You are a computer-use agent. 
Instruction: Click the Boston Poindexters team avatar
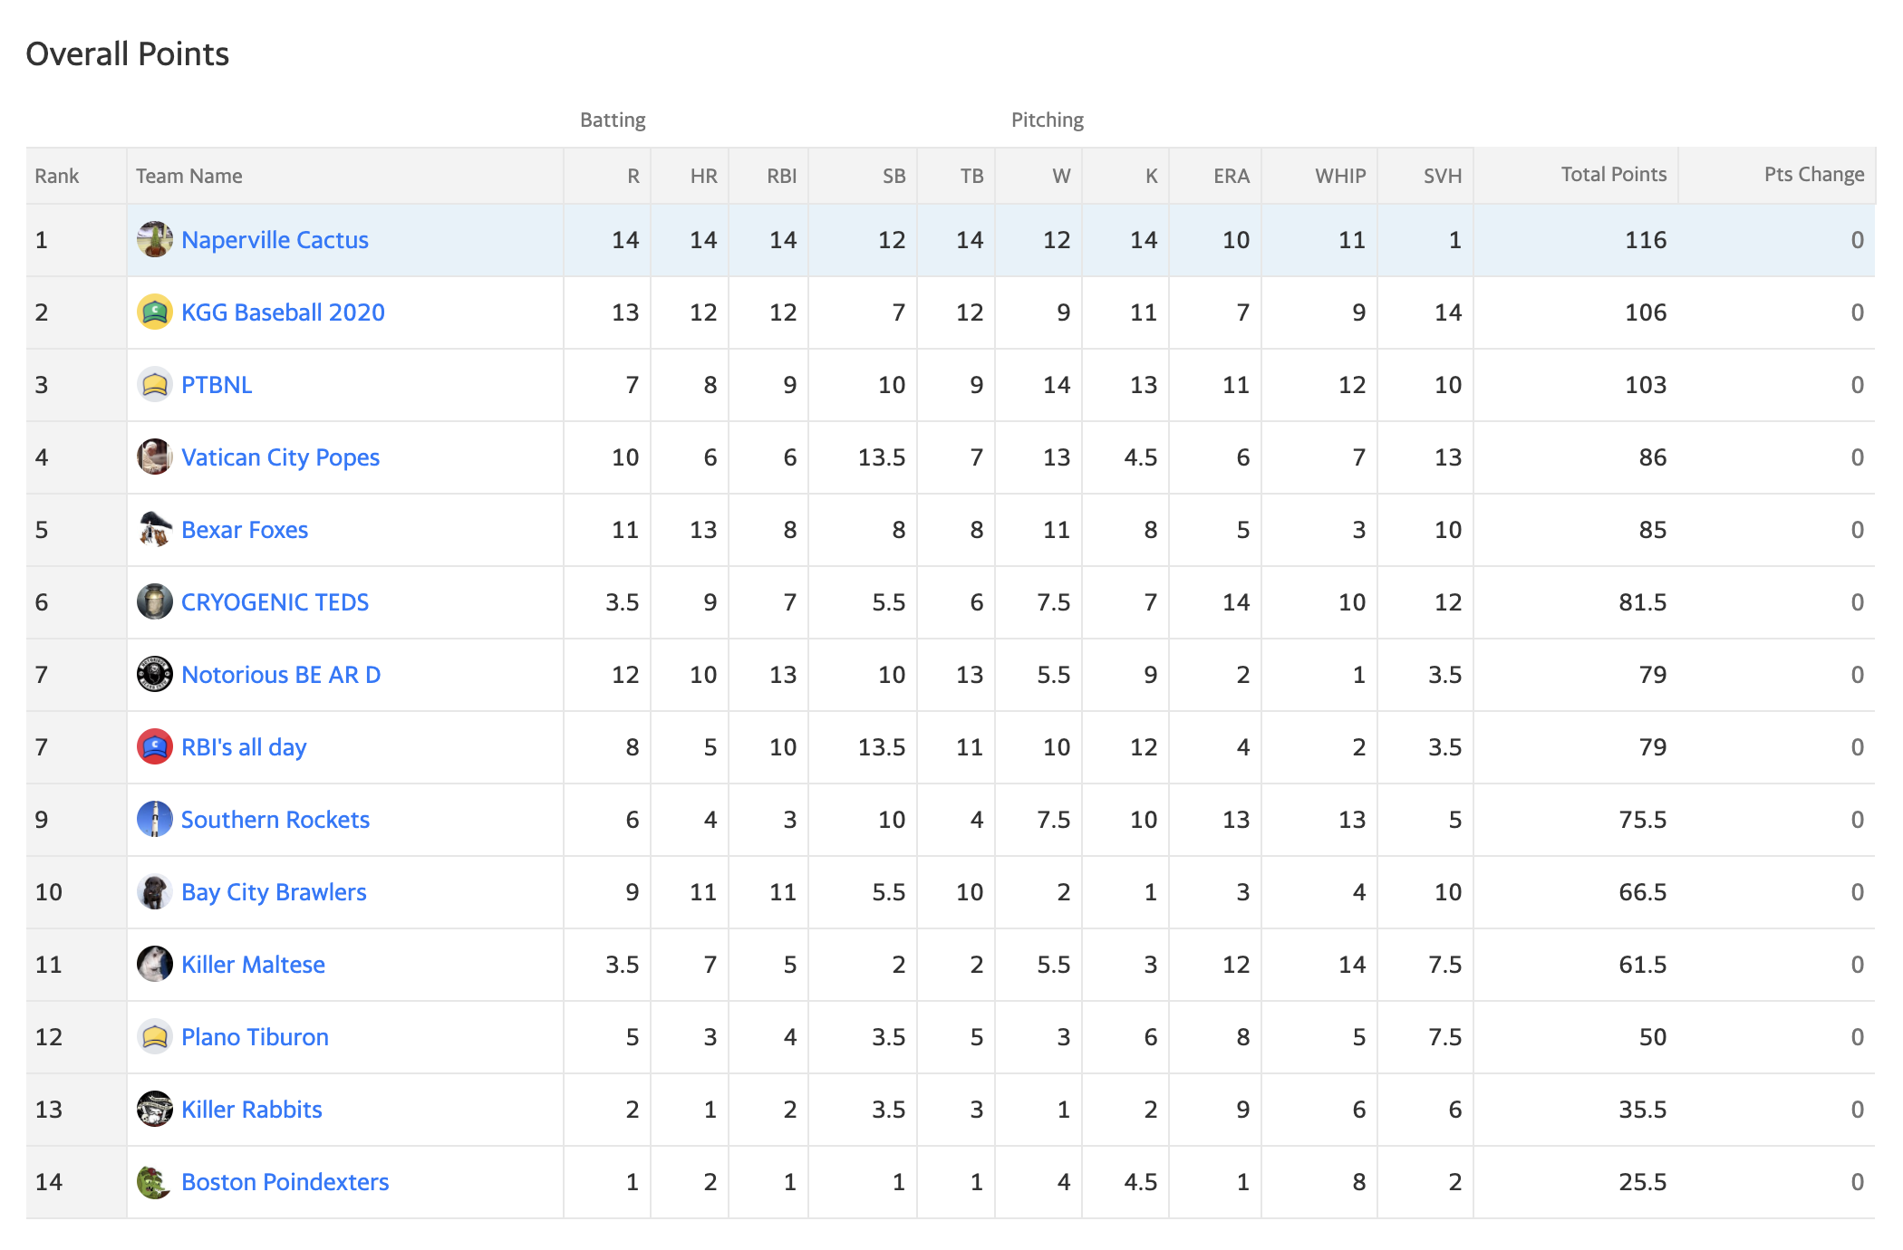[155, 1182]
